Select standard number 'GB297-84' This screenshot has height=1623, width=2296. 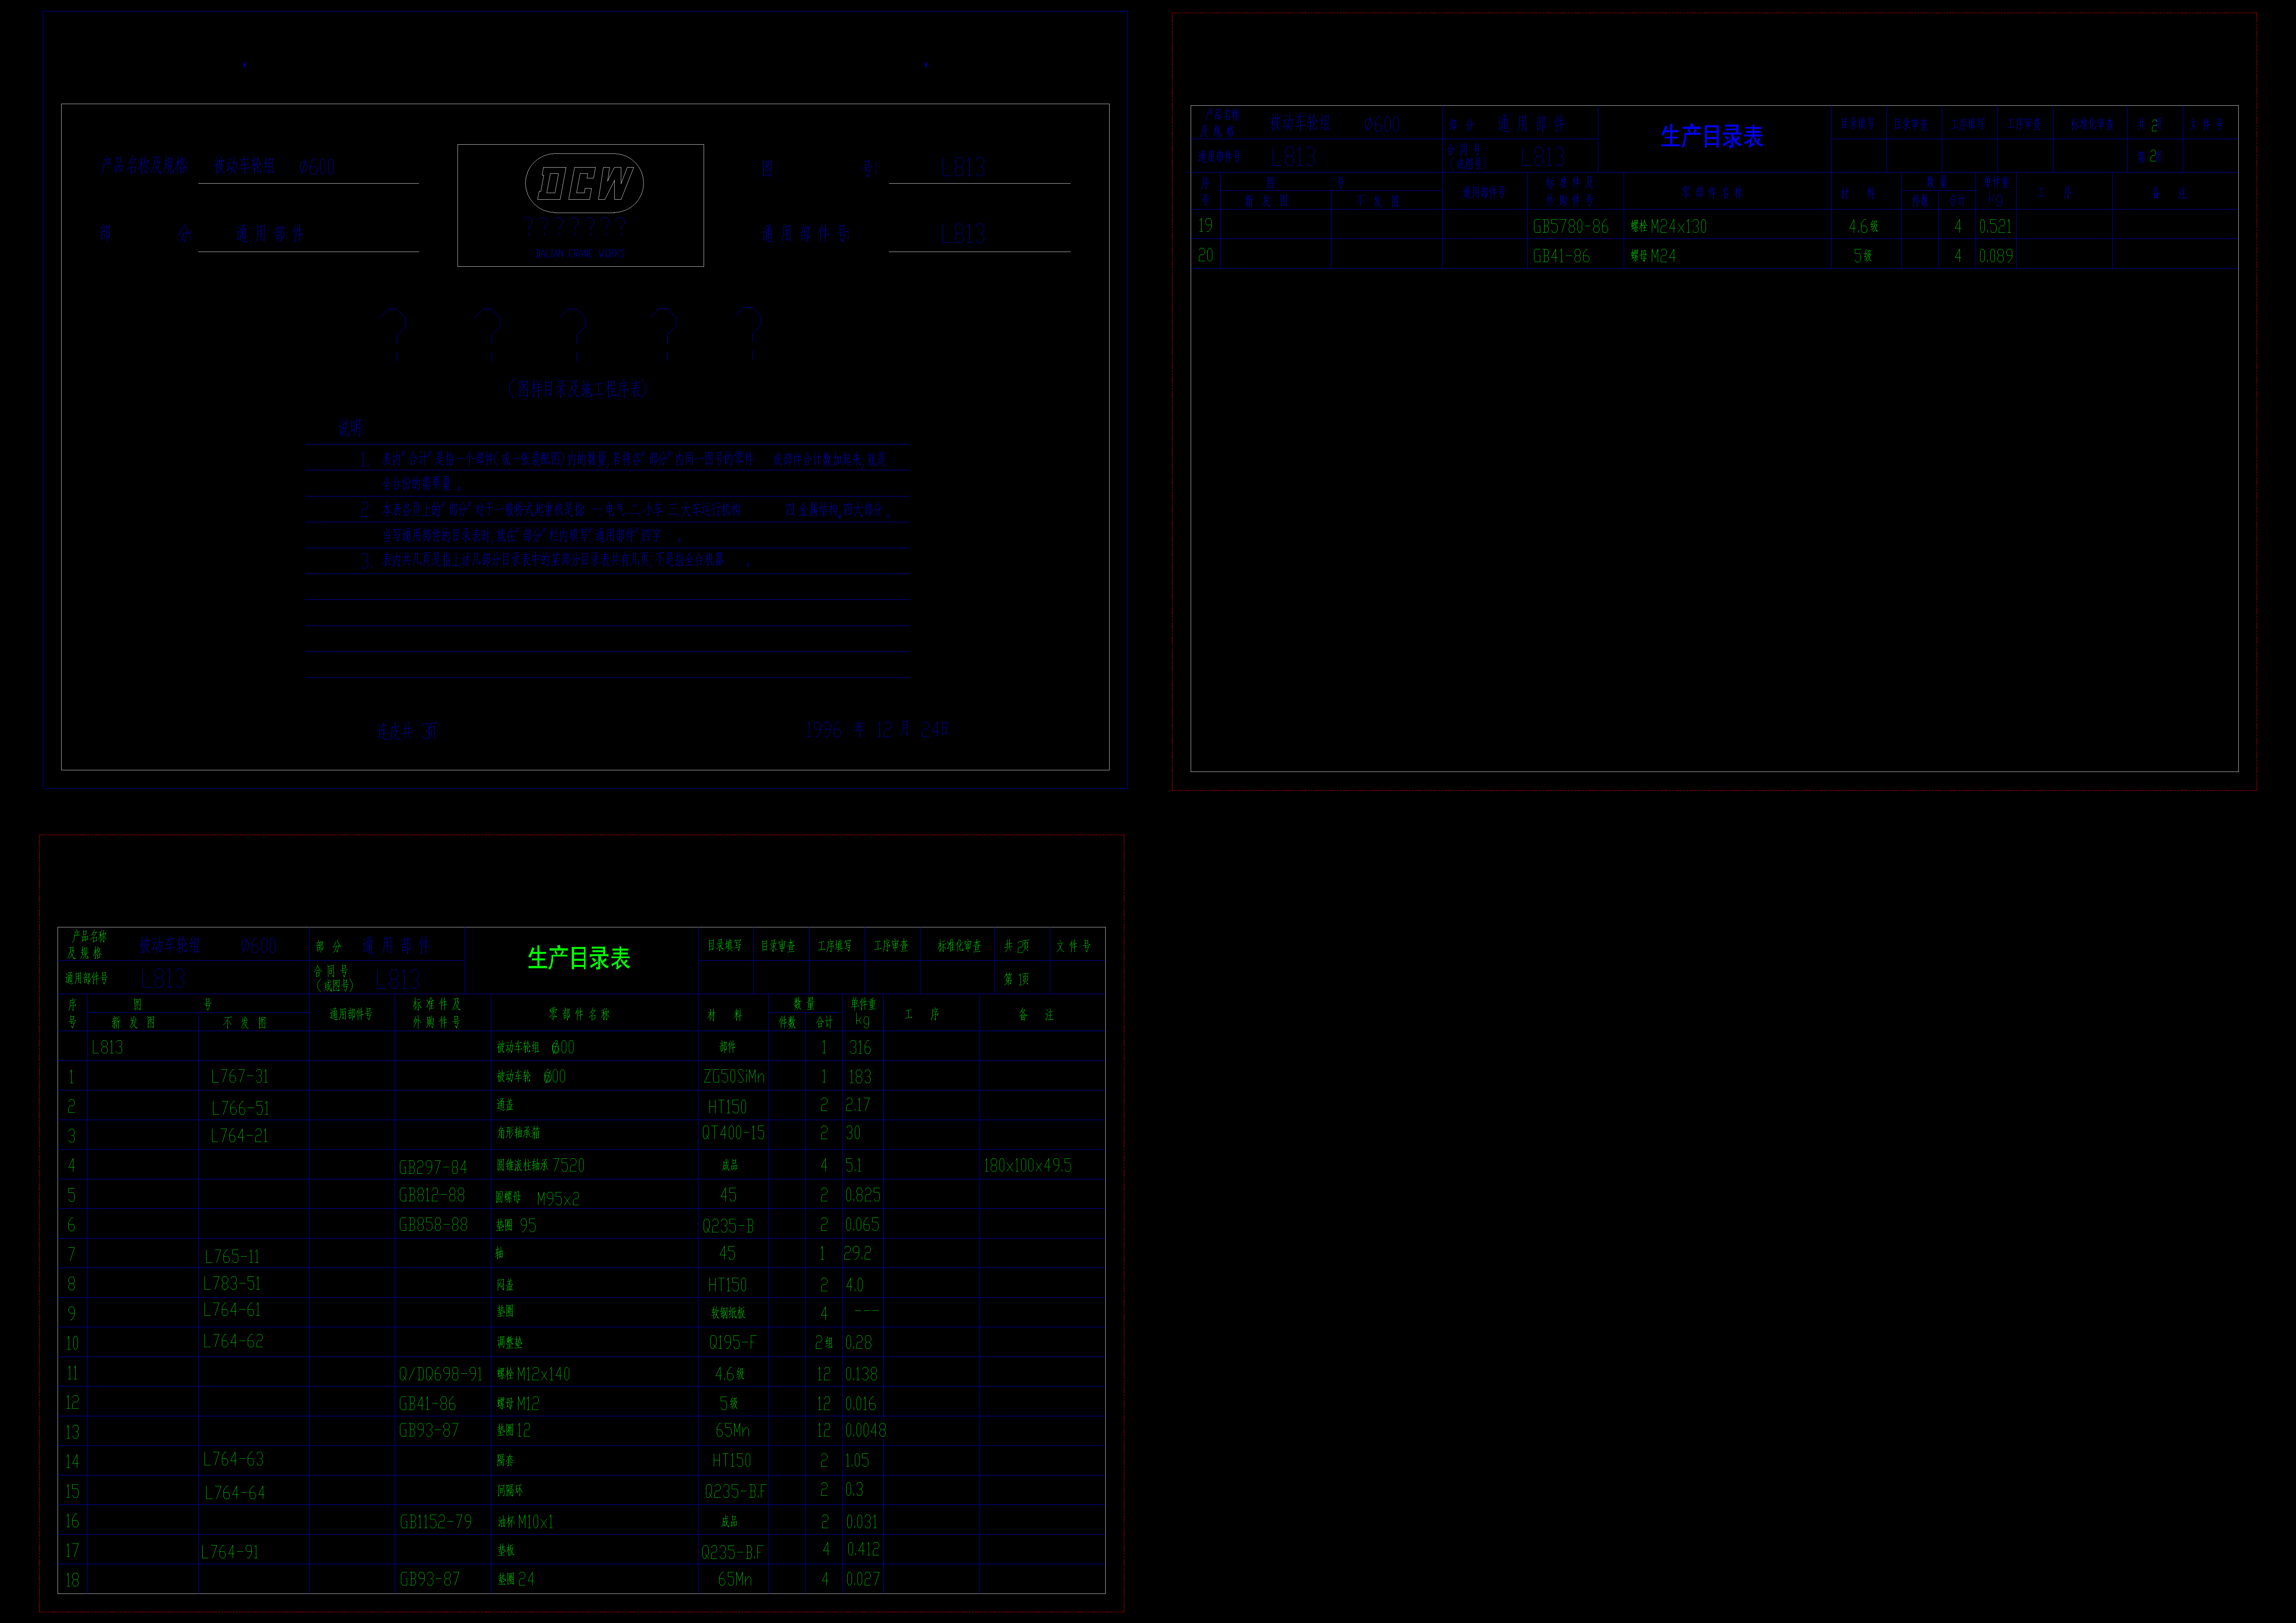tap(433, 1167)
